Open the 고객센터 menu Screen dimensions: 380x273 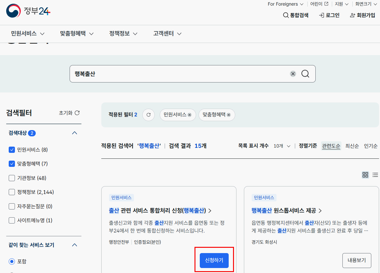tap(167, 34)
